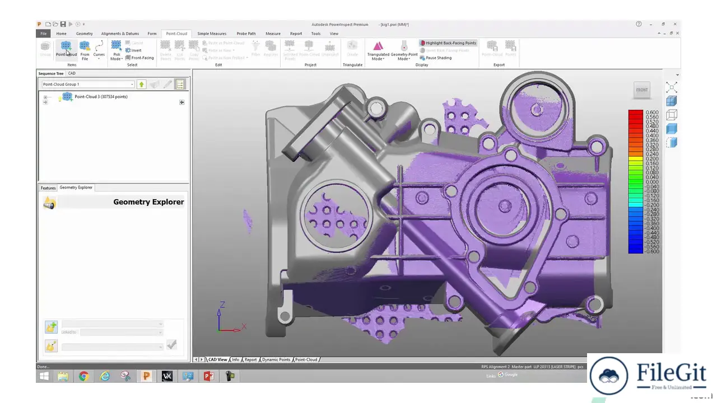Open the Measure ribbon tab
Viewport: 717px width, 403px height.
point(273,34)
